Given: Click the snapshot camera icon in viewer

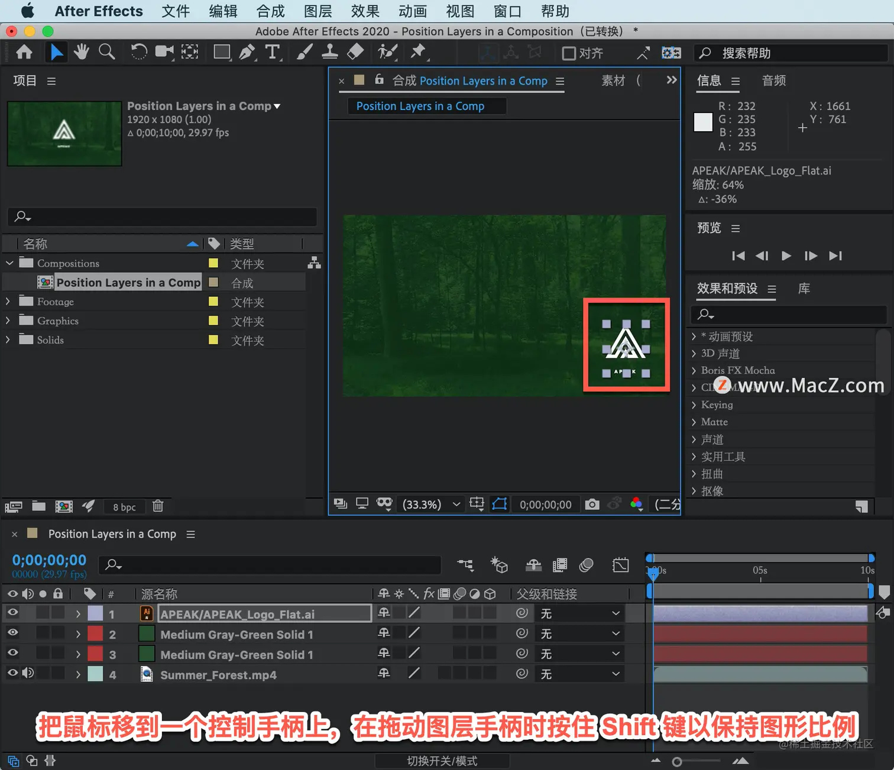Looking at the screenshot, I should (592, 504).
